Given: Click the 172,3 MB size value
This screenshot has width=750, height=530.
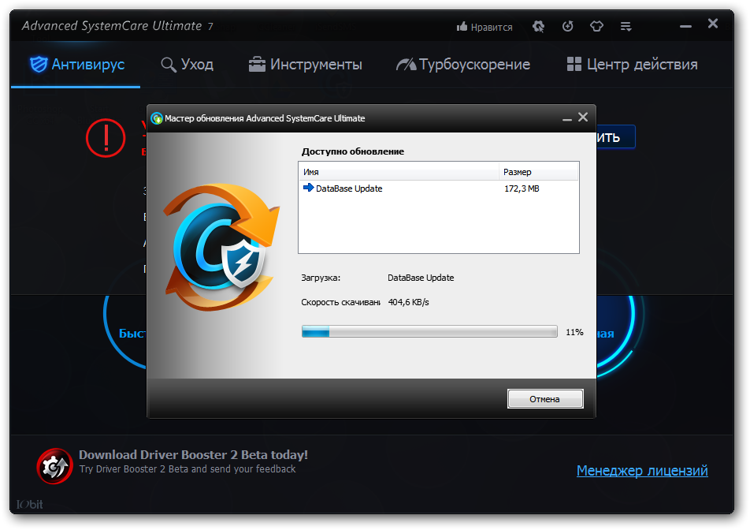Looking at the screenshot, I should coord(522,188).
